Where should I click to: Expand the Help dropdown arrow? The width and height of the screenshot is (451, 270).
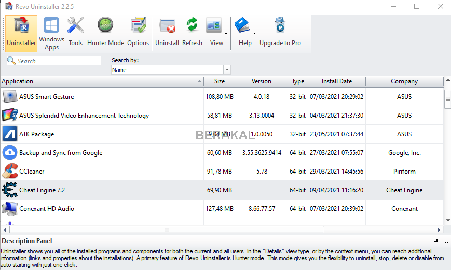pos(254,33)
